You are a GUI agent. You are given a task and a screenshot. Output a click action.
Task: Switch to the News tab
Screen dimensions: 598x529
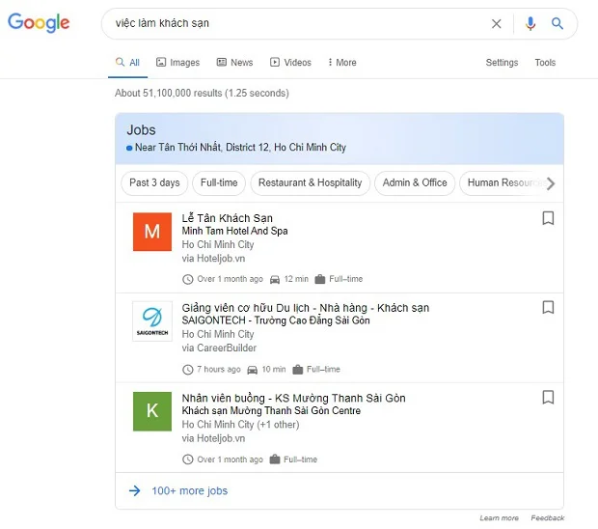coord(234,62)
